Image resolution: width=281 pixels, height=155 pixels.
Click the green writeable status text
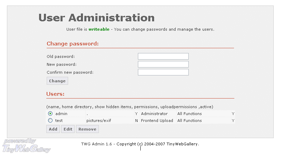coord(99,29)
